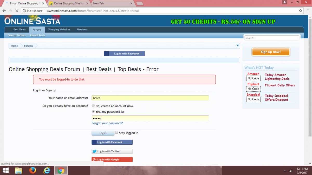Click the site Search box
312x175 pixels.
(272, 38)
